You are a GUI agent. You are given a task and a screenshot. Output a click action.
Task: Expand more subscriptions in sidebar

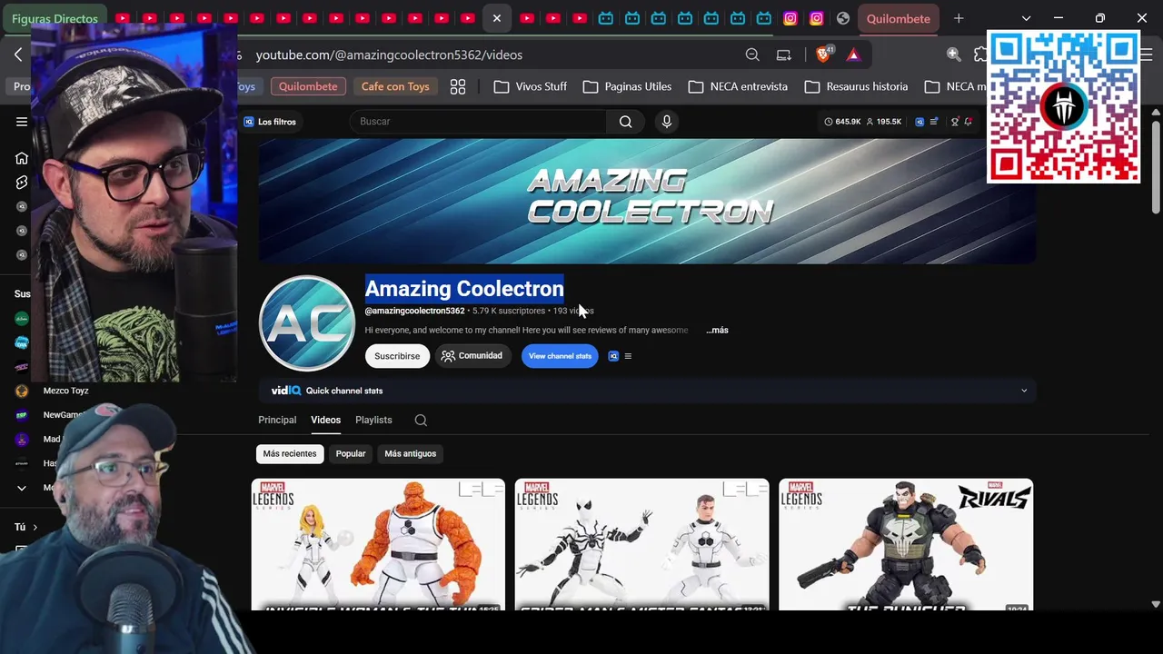pos(22,488)
